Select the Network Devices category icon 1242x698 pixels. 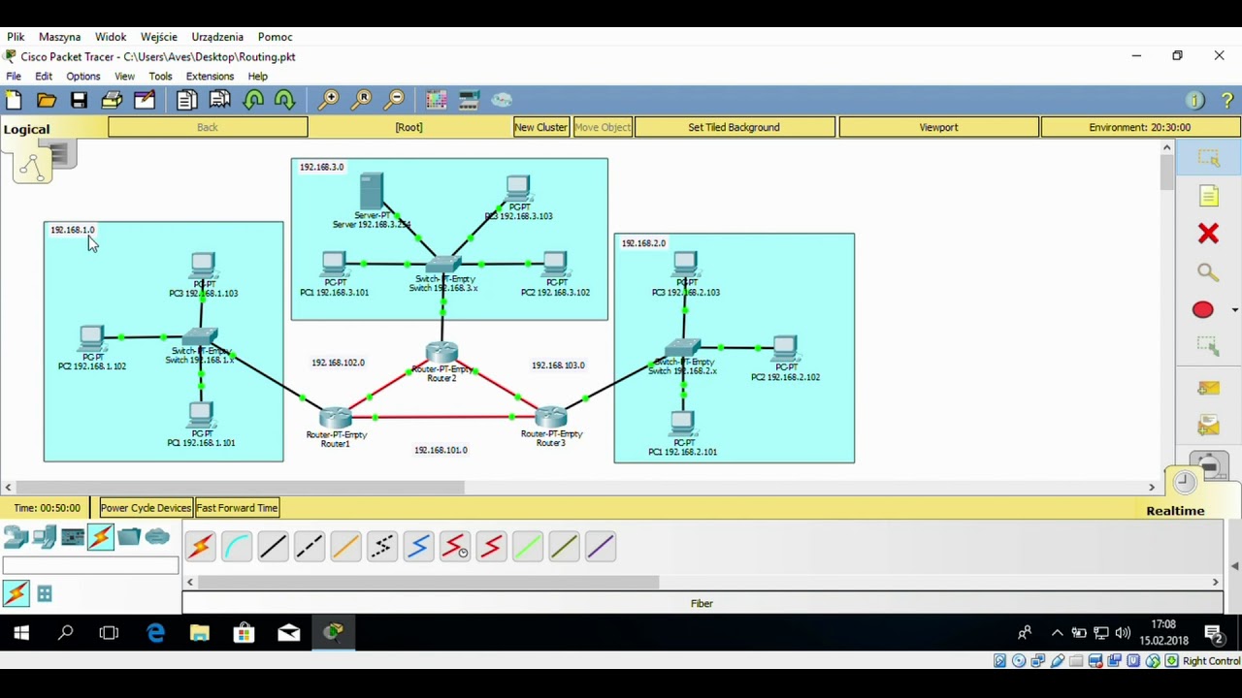point(16,537)
